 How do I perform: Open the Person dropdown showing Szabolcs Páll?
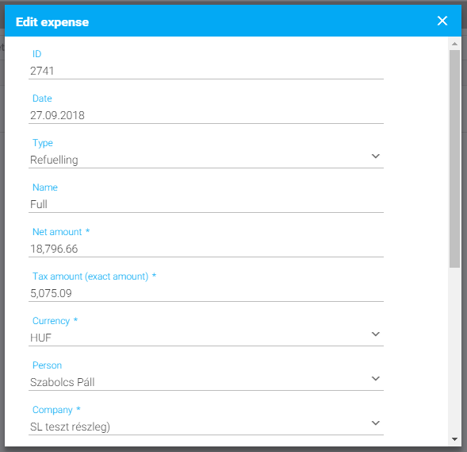pos(206,382)
